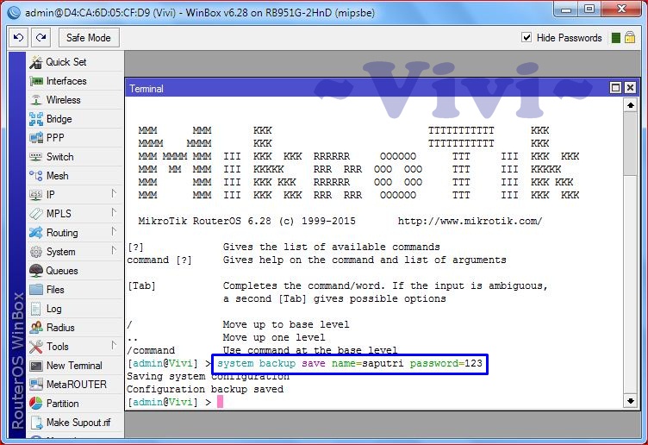This screenshot has height=445, width=648.
Task: Select the Switch menu label
Action: coord(60,157)
